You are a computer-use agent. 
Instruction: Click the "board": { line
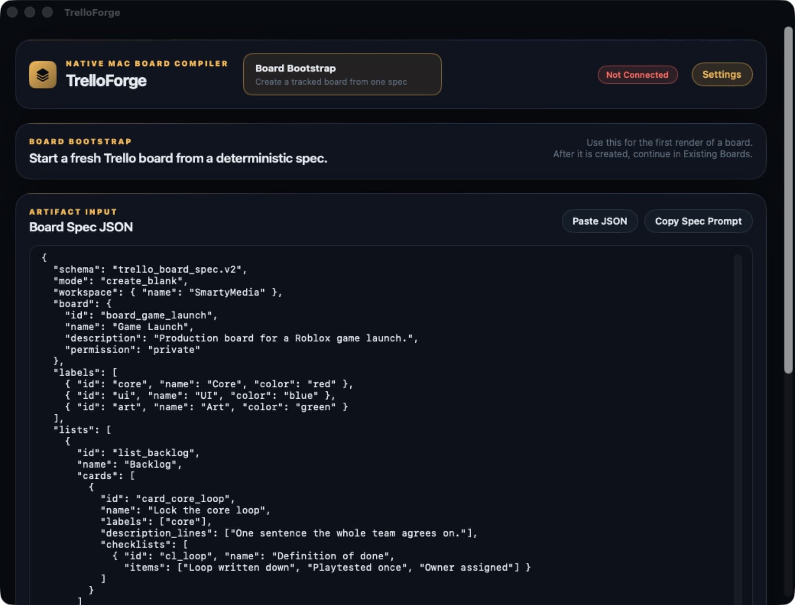tap(82, 304)
